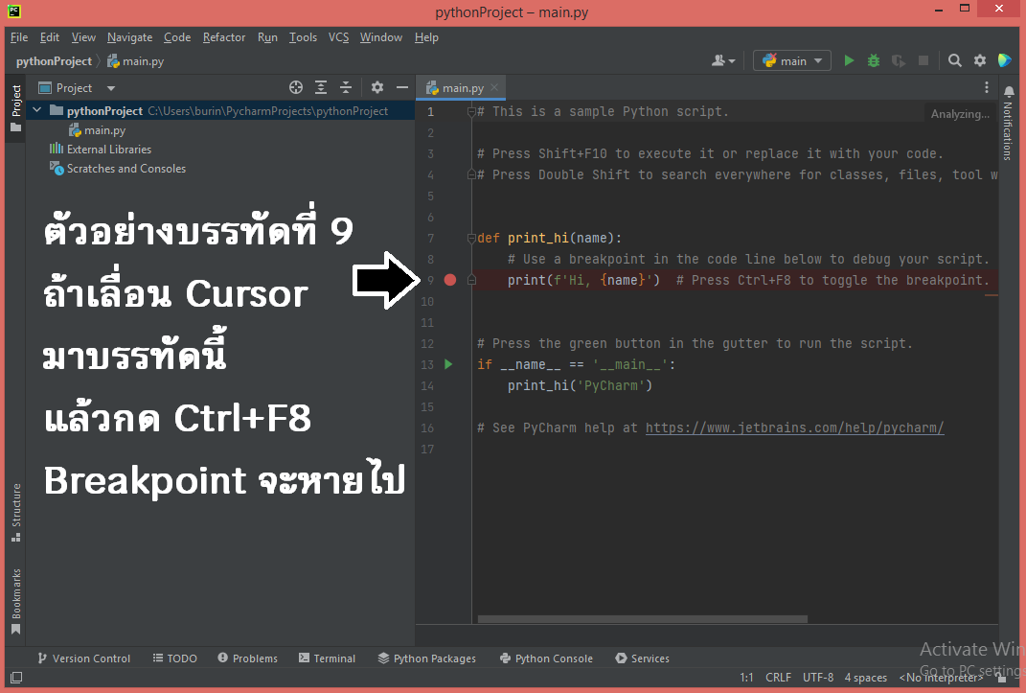The height and width of the screenshot is (693, 1026).
Task: Click the editor horizontal scrollbar
Action: point(643,619)
